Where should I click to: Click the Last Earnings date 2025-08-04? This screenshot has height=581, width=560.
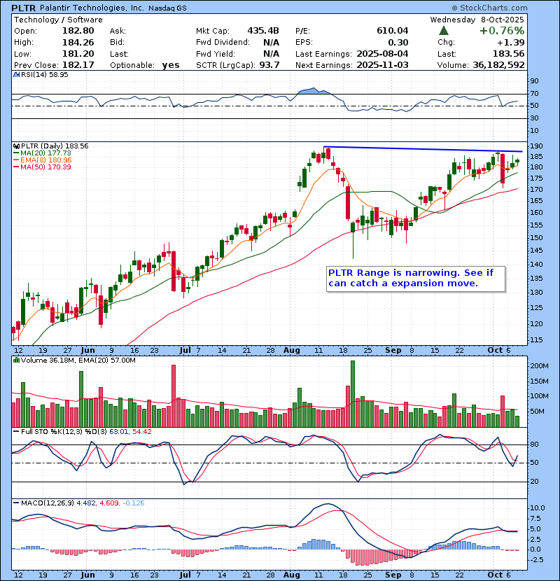click(x=382, y=54)
